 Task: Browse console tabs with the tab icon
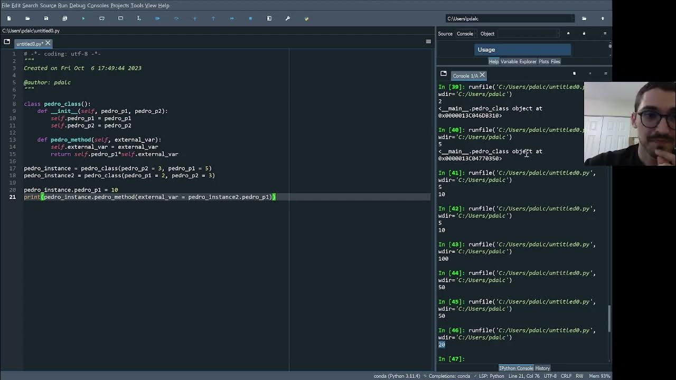click(444, 74)
